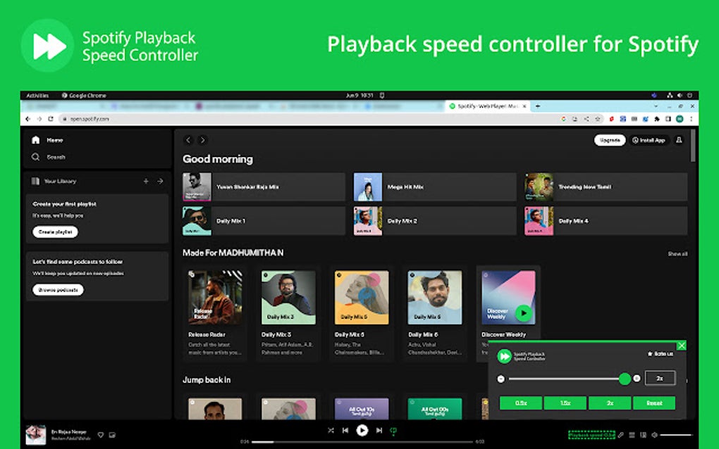719x449 pixels.
Task: Enable shuffle in the playback bar
Action: tap(331, 430)
